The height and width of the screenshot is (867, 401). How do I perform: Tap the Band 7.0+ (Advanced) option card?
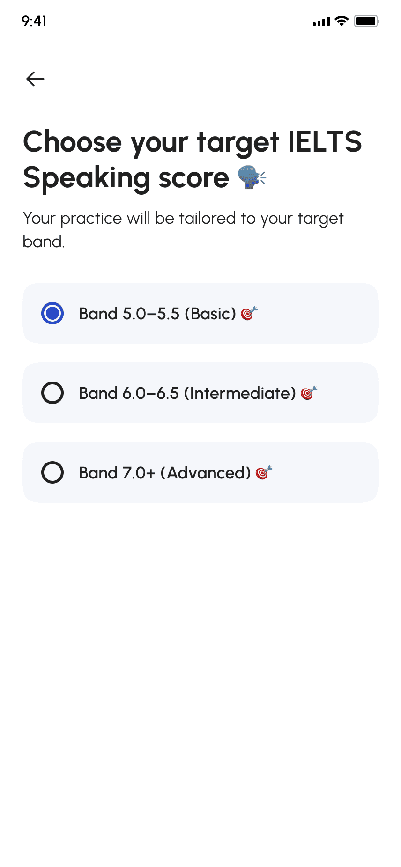pyautogui.click(x=200, y=472)
